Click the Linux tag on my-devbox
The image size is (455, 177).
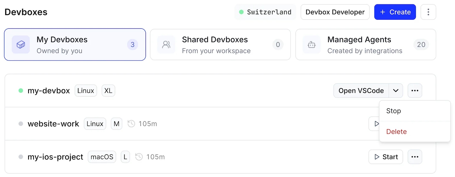86,91
